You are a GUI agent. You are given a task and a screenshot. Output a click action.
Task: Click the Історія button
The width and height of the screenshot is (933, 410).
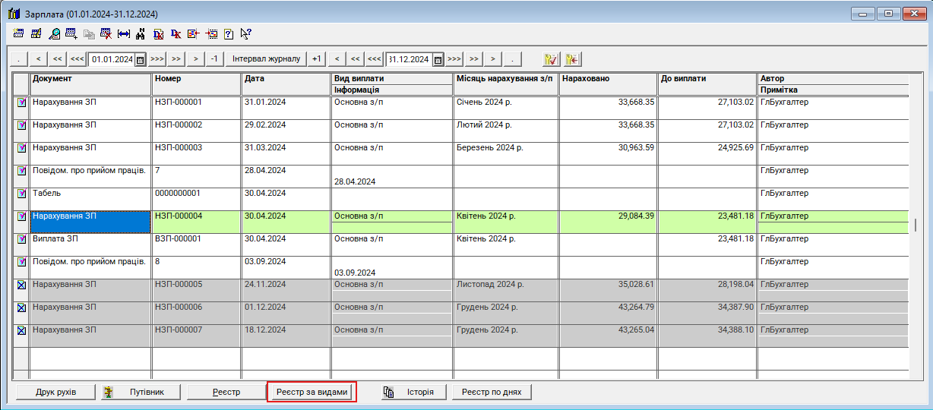pyautogui.click(x=410, y=392)
